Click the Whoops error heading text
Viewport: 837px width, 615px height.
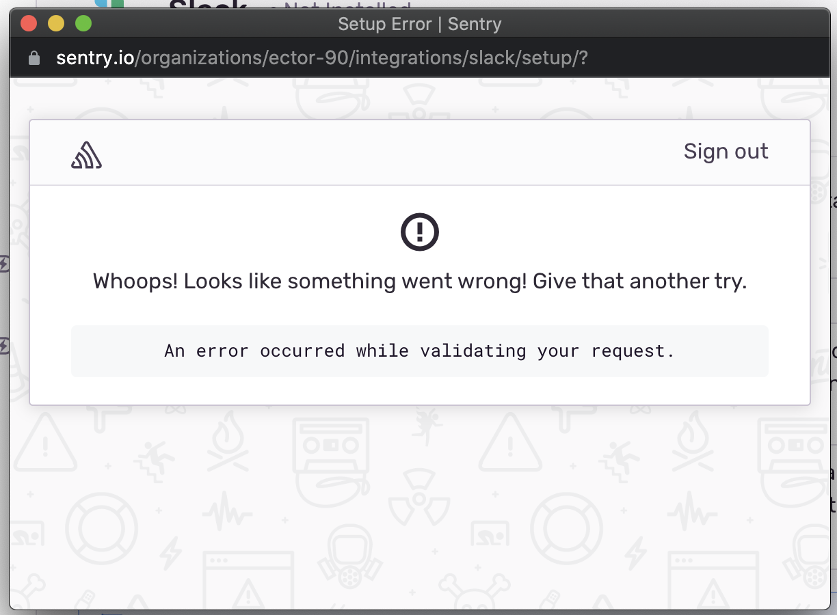[419, 281]
